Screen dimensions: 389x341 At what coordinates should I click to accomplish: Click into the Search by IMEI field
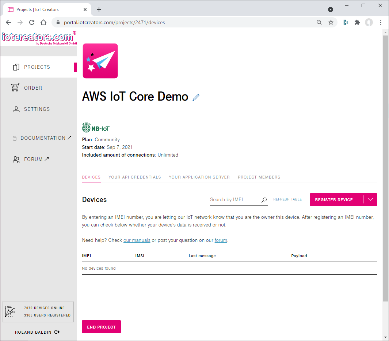234,200
